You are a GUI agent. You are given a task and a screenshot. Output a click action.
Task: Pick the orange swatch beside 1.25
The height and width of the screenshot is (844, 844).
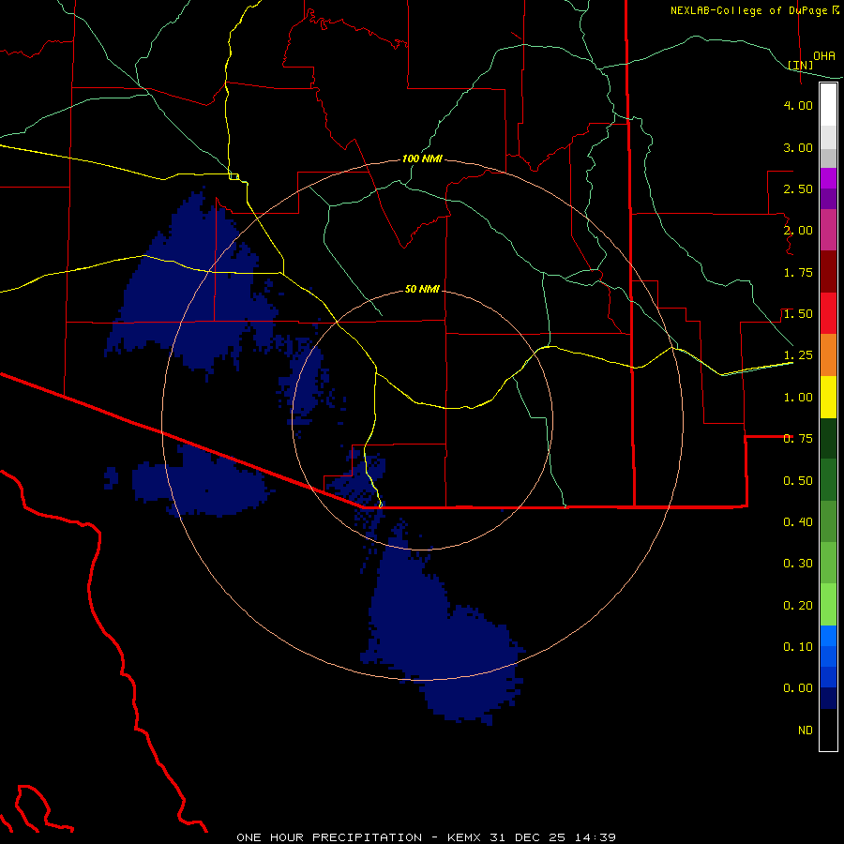click(x=828, y=354)
